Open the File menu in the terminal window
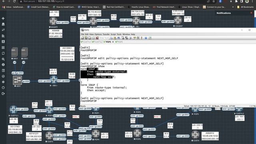The width and height of the screenshot is (256, 144). [x=82, y=34]
